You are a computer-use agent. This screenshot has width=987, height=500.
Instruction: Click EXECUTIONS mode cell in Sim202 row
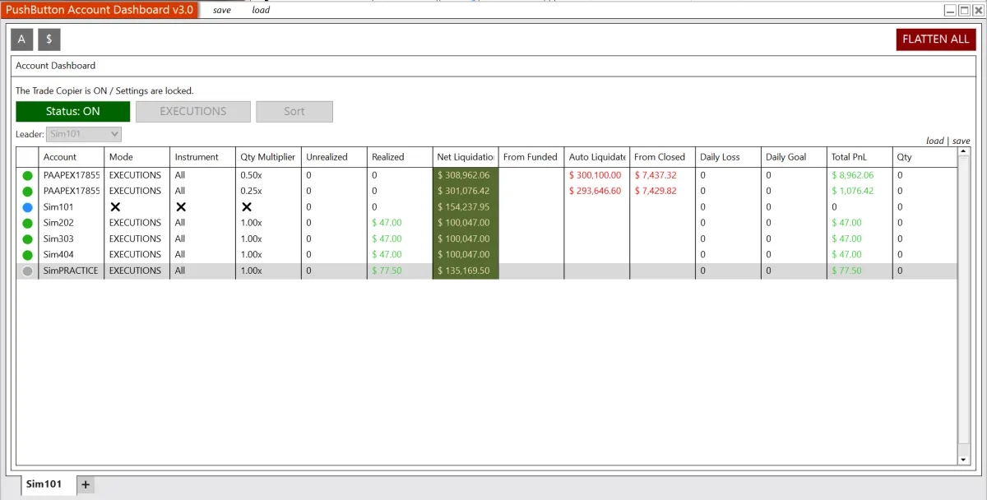[x=137, y=223]
